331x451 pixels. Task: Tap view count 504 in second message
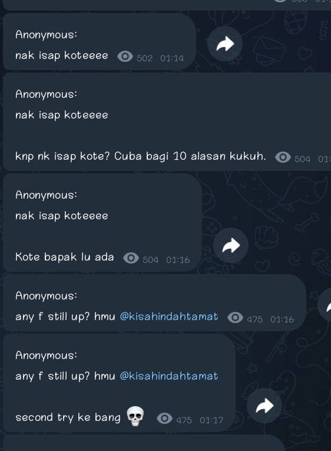[302, 159]
